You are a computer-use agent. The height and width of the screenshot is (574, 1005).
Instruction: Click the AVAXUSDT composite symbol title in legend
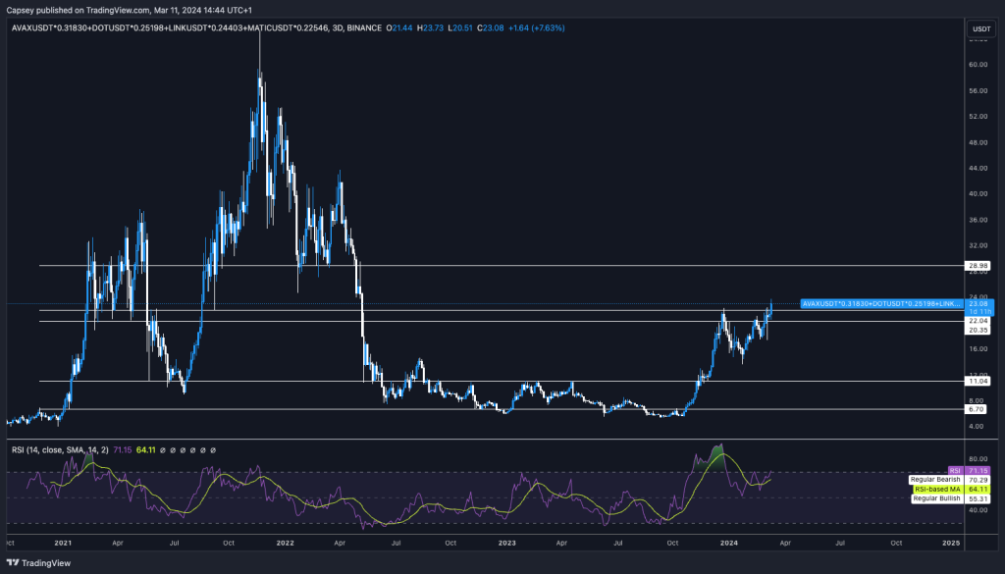pos(170,28)
